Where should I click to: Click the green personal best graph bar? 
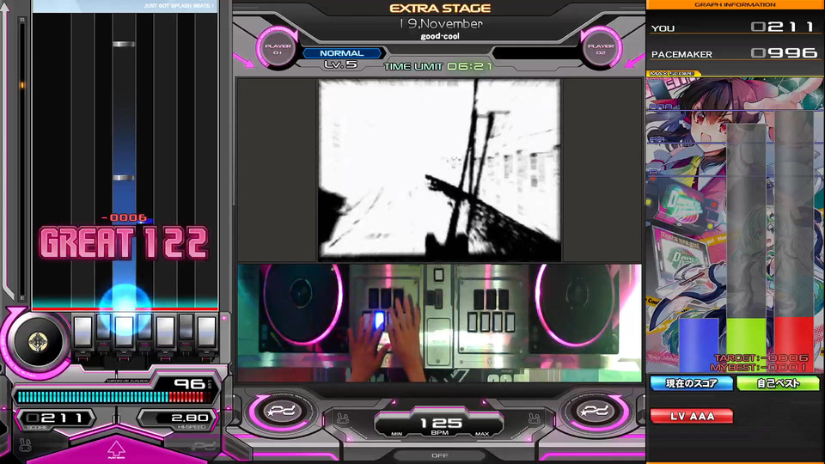click(746, 345)
